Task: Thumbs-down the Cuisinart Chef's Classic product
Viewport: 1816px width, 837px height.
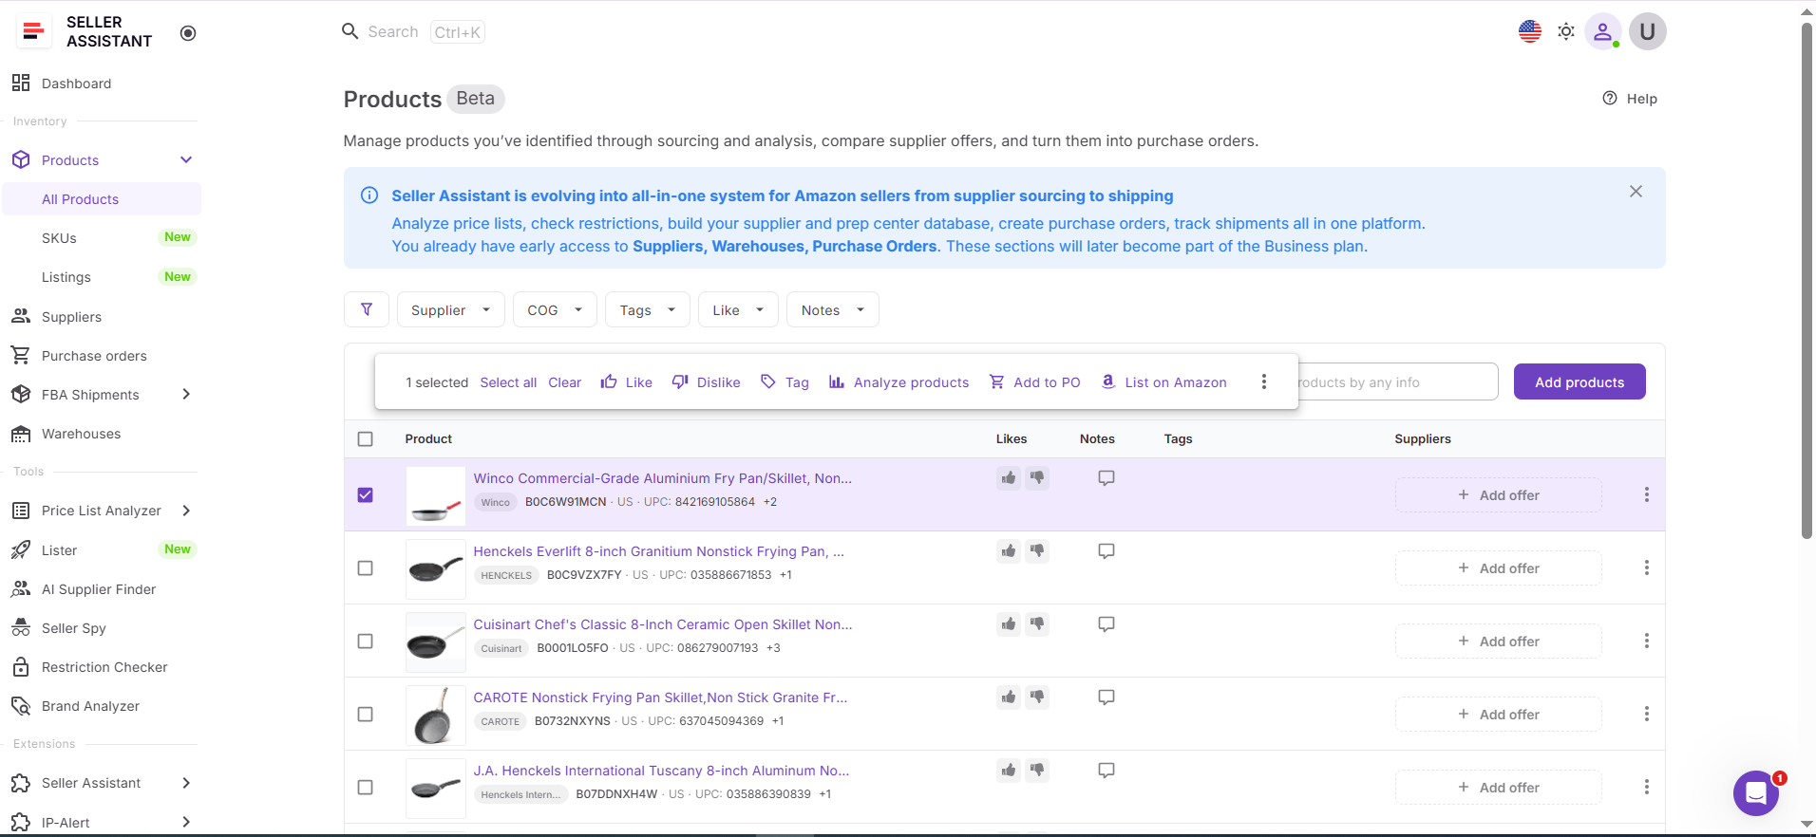Action: [1037, 623]
